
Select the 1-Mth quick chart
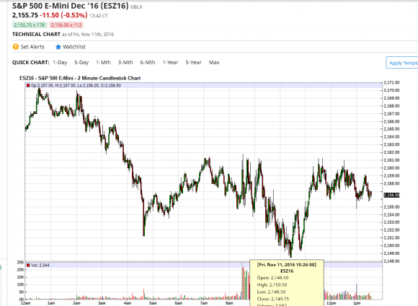[103, 63]
